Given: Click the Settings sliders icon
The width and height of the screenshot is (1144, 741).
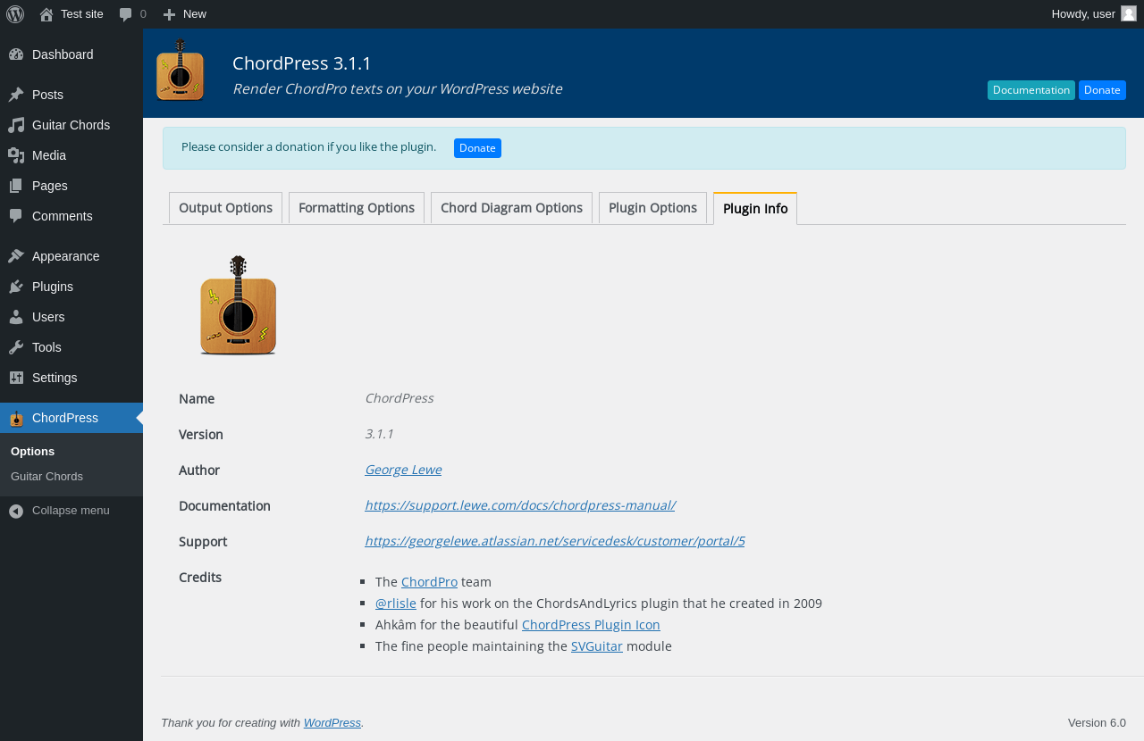Looking at the screenshot, I should [x=16, y=378].
